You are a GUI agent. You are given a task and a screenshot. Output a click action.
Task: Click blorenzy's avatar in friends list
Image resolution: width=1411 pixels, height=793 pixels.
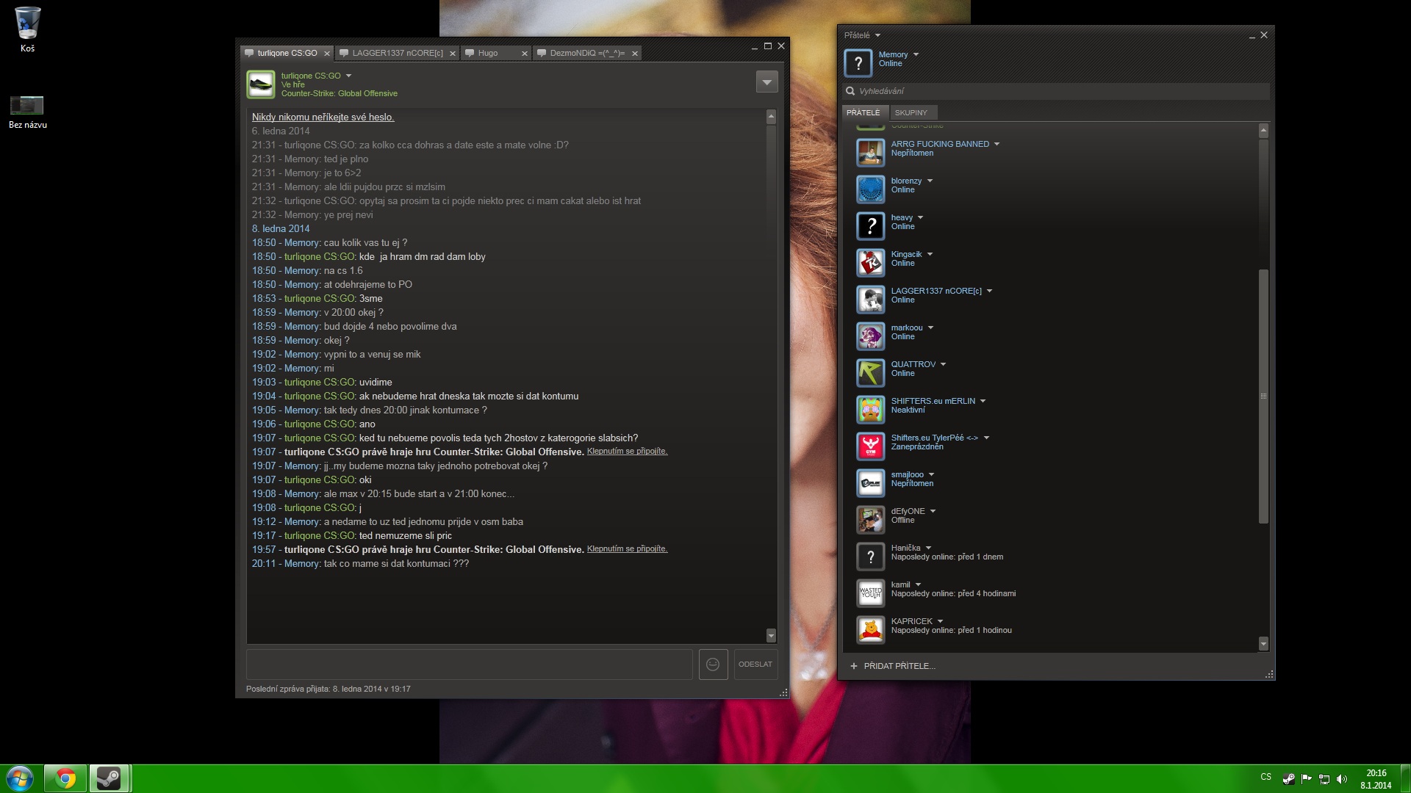871,189
